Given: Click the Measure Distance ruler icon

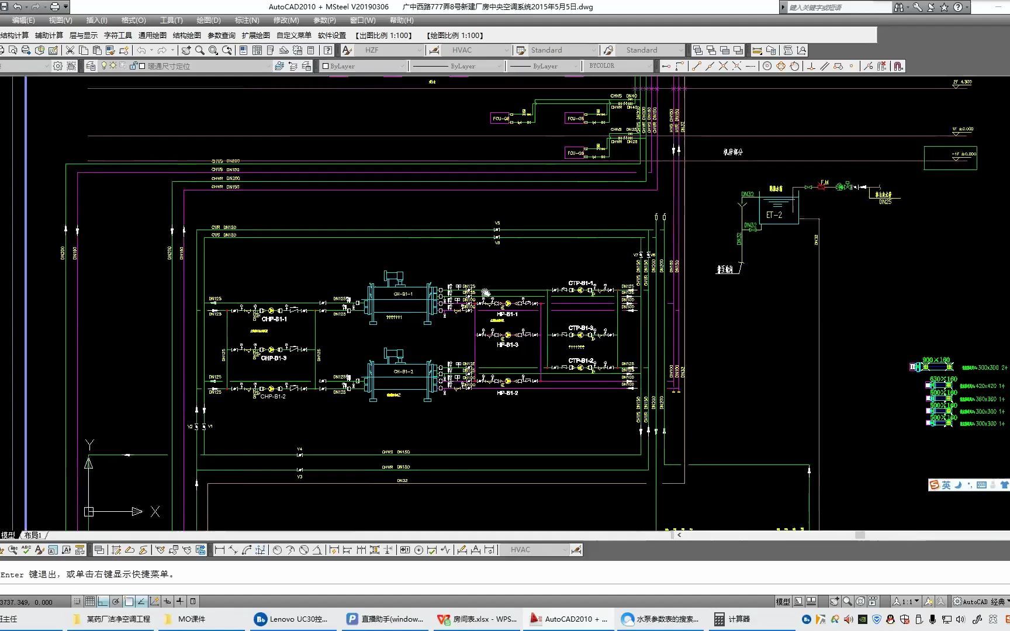Looking at the screenshot, I should (757, 50).
